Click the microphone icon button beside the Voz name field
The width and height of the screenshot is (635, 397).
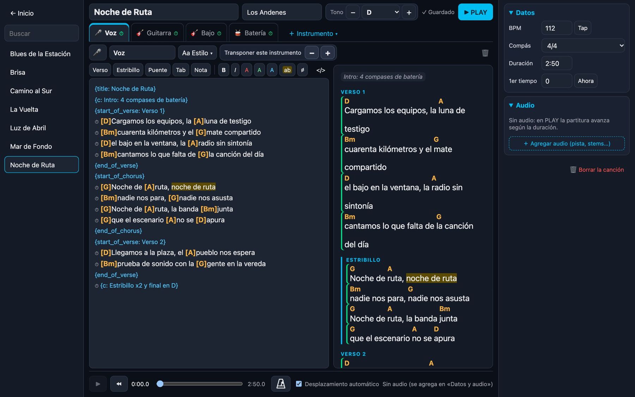(x=97, y=53)
